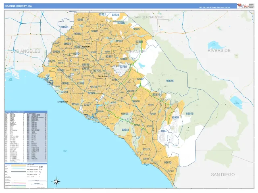Screen dimensions: 258x193
Task: Click the City legend symbol
Action: (x=41, y=167)
